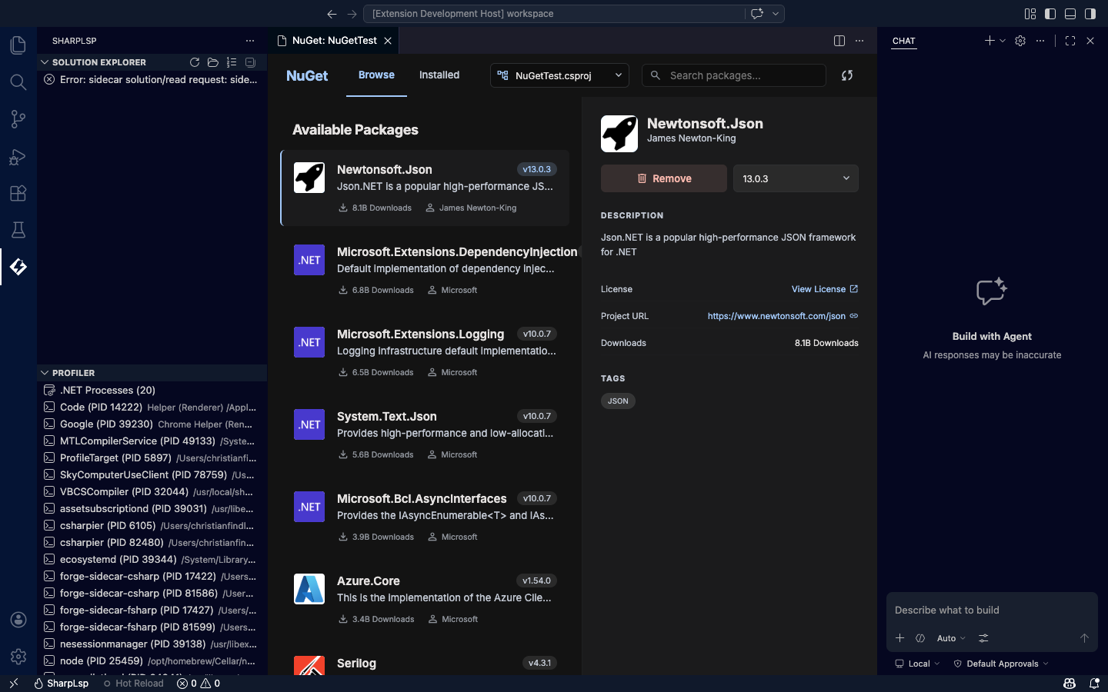Viewport: 1108px width, 692px height.
Task: Select the VBCSCompiler (PID 32044) process
Action: click(x=152, y=492)
